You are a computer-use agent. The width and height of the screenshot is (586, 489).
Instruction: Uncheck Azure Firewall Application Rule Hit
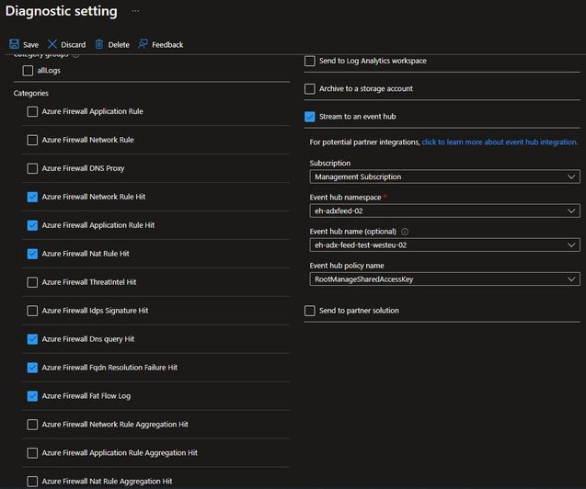point(32,225)
